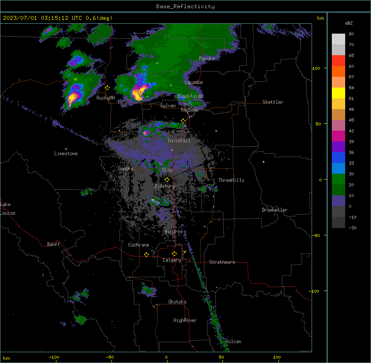Click the Ponoka city label

tap(207, 59)
